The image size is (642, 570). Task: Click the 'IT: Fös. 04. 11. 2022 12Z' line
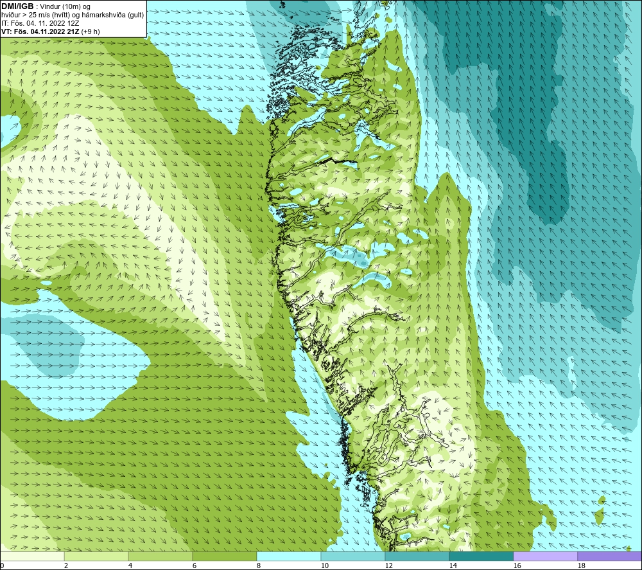40,23
